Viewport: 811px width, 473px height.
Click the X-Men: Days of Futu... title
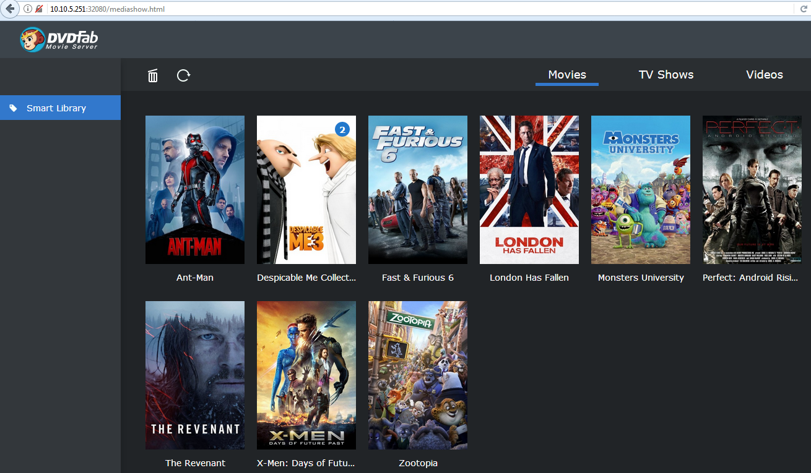pyautogui.click(x=306, y=463)
